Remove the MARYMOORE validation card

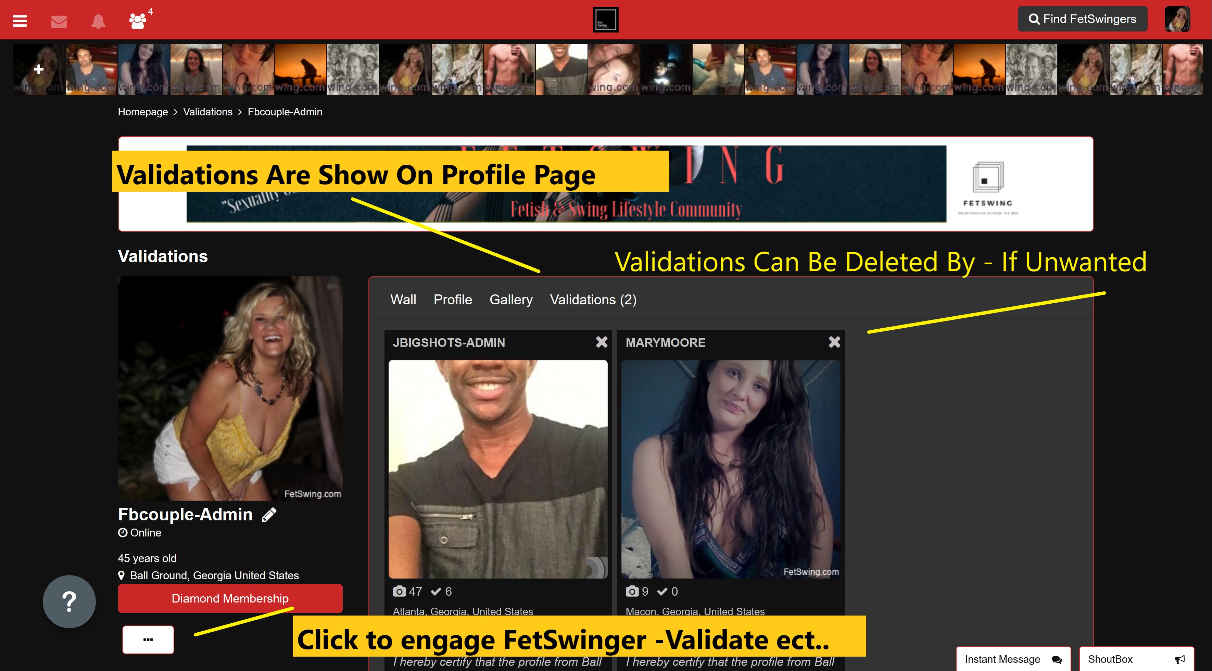click(834, 342)
